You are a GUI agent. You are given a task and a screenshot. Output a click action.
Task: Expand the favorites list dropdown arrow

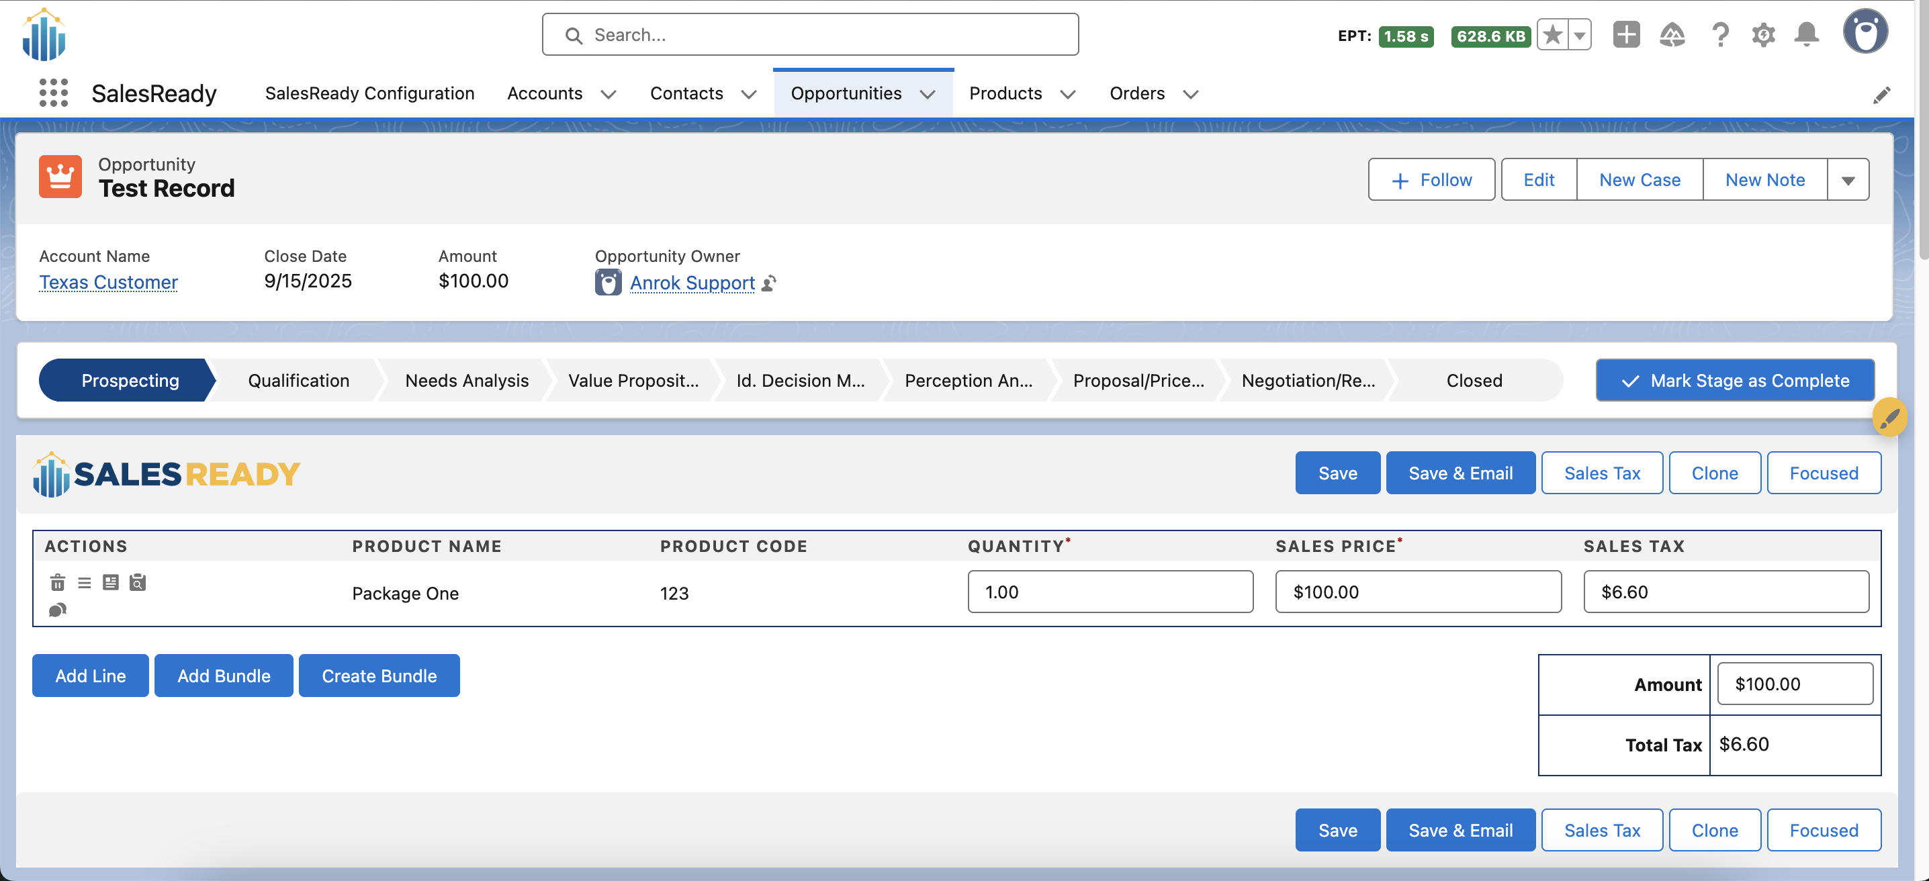[x=1579, y=34]
